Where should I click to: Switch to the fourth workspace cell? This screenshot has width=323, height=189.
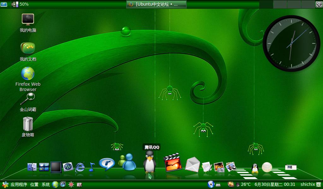coord(308,4)
